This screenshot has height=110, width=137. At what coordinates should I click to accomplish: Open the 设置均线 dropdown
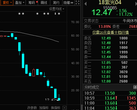57,9
